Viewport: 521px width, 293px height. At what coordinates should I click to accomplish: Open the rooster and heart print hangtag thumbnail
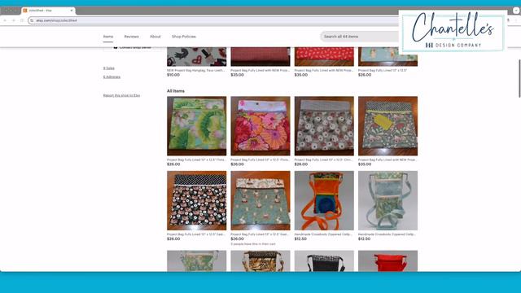197,56
